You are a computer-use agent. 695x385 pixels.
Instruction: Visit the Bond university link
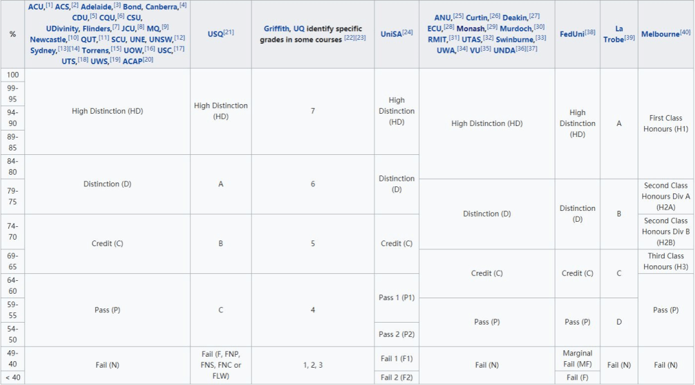132,7
